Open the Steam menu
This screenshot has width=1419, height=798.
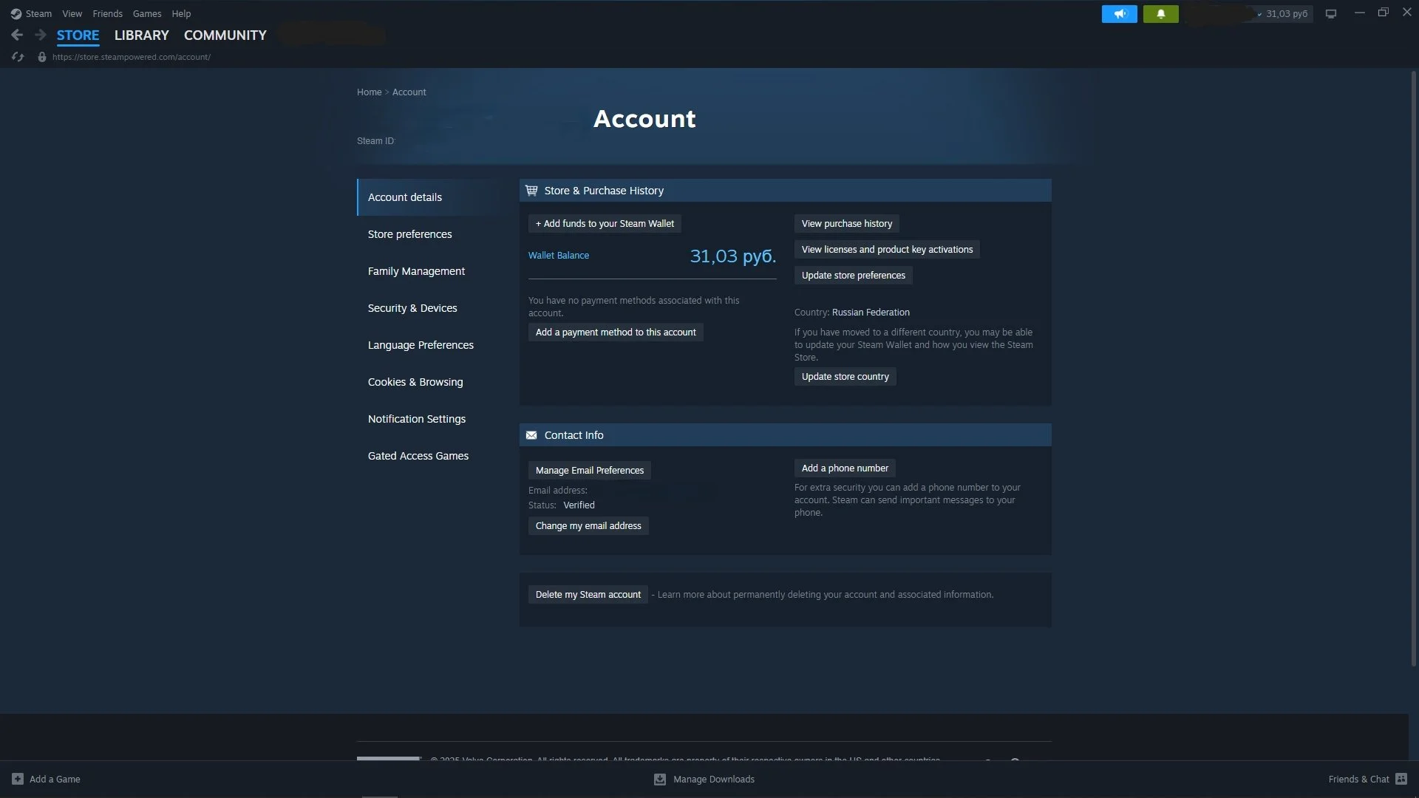[x=38, y=14]
